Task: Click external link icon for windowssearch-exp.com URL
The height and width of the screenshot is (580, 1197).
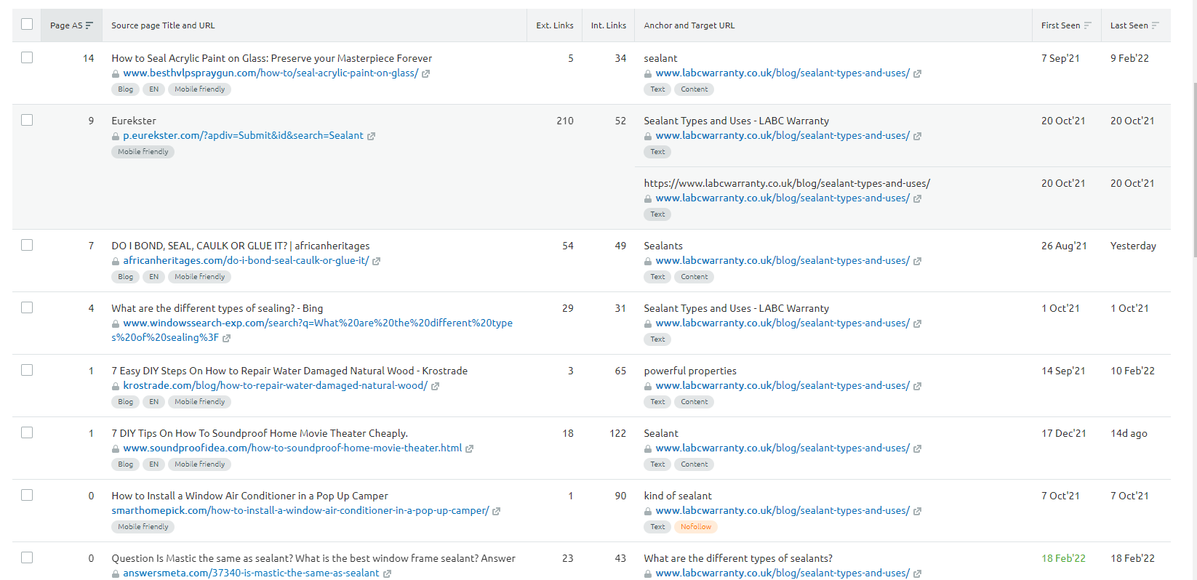Action: pyautogui.click(x=226, y=338)
